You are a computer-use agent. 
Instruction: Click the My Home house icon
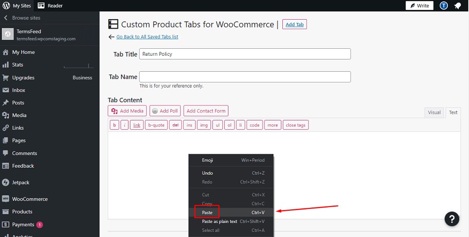pyautogui.click(x=5, y=52)
